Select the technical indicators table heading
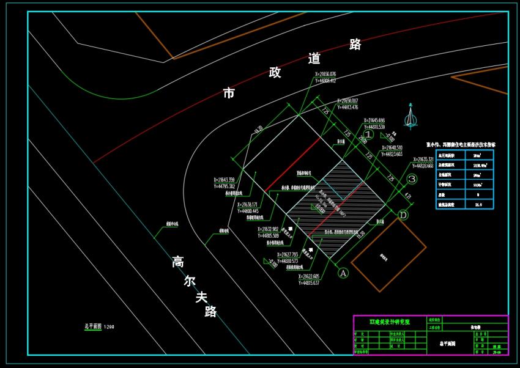Viewport: 520px width, 368px height. pyautogui.click(x=461, y=145)
